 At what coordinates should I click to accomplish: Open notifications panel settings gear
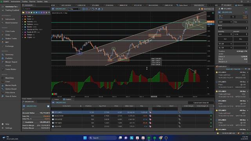[x=249, y=69]
